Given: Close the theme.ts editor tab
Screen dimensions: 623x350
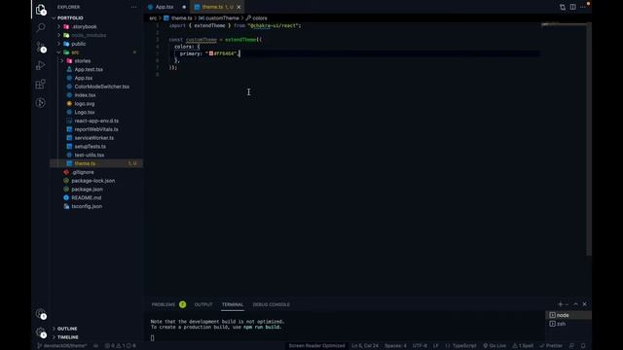Looking at the screenshot, I should click(x=238, y=7).
